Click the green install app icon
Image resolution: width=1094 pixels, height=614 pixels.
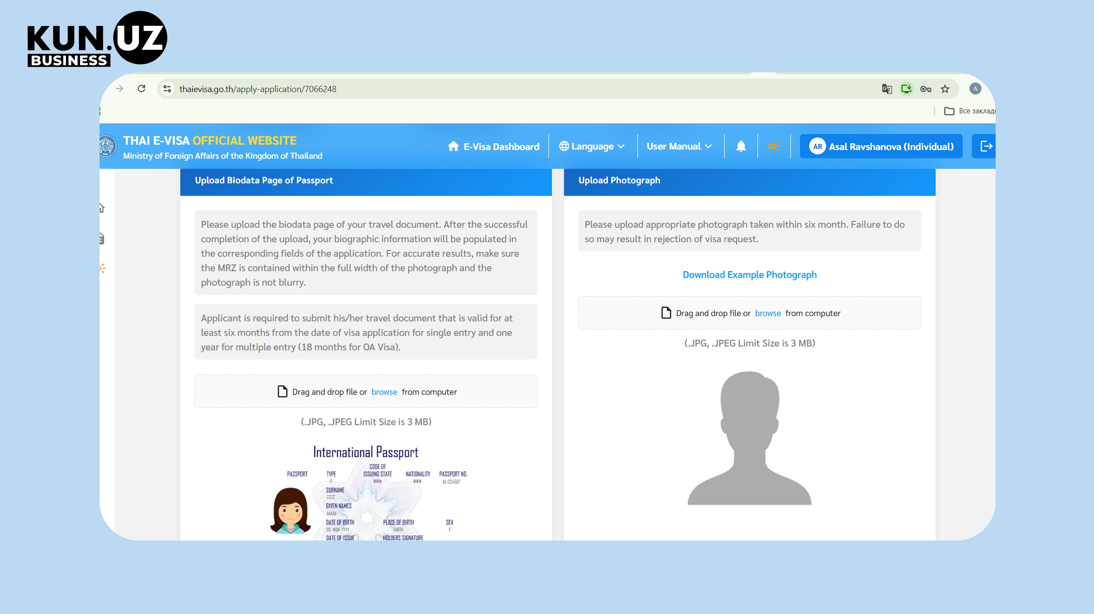pos(906,89)
